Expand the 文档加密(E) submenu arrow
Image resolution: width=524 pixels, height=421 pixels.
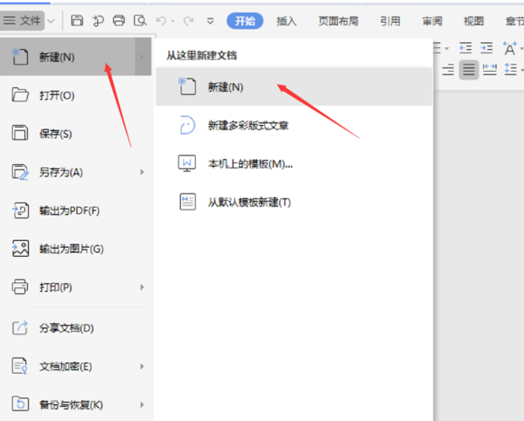coord(142,367)
